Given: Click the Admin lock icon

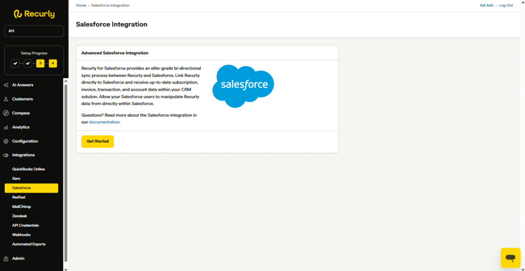Looking at the screenshot, I should pos(6,258).
